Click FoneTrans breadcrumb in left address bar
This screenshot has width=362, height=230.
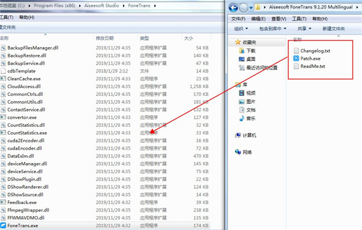(x=139, y=6)
